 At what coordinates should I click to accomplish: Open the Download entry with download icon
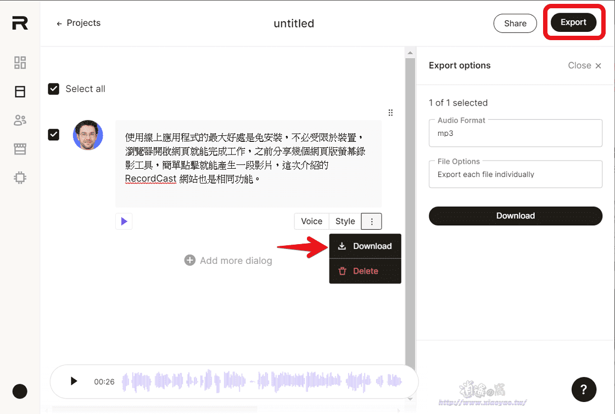pos(365,246)
